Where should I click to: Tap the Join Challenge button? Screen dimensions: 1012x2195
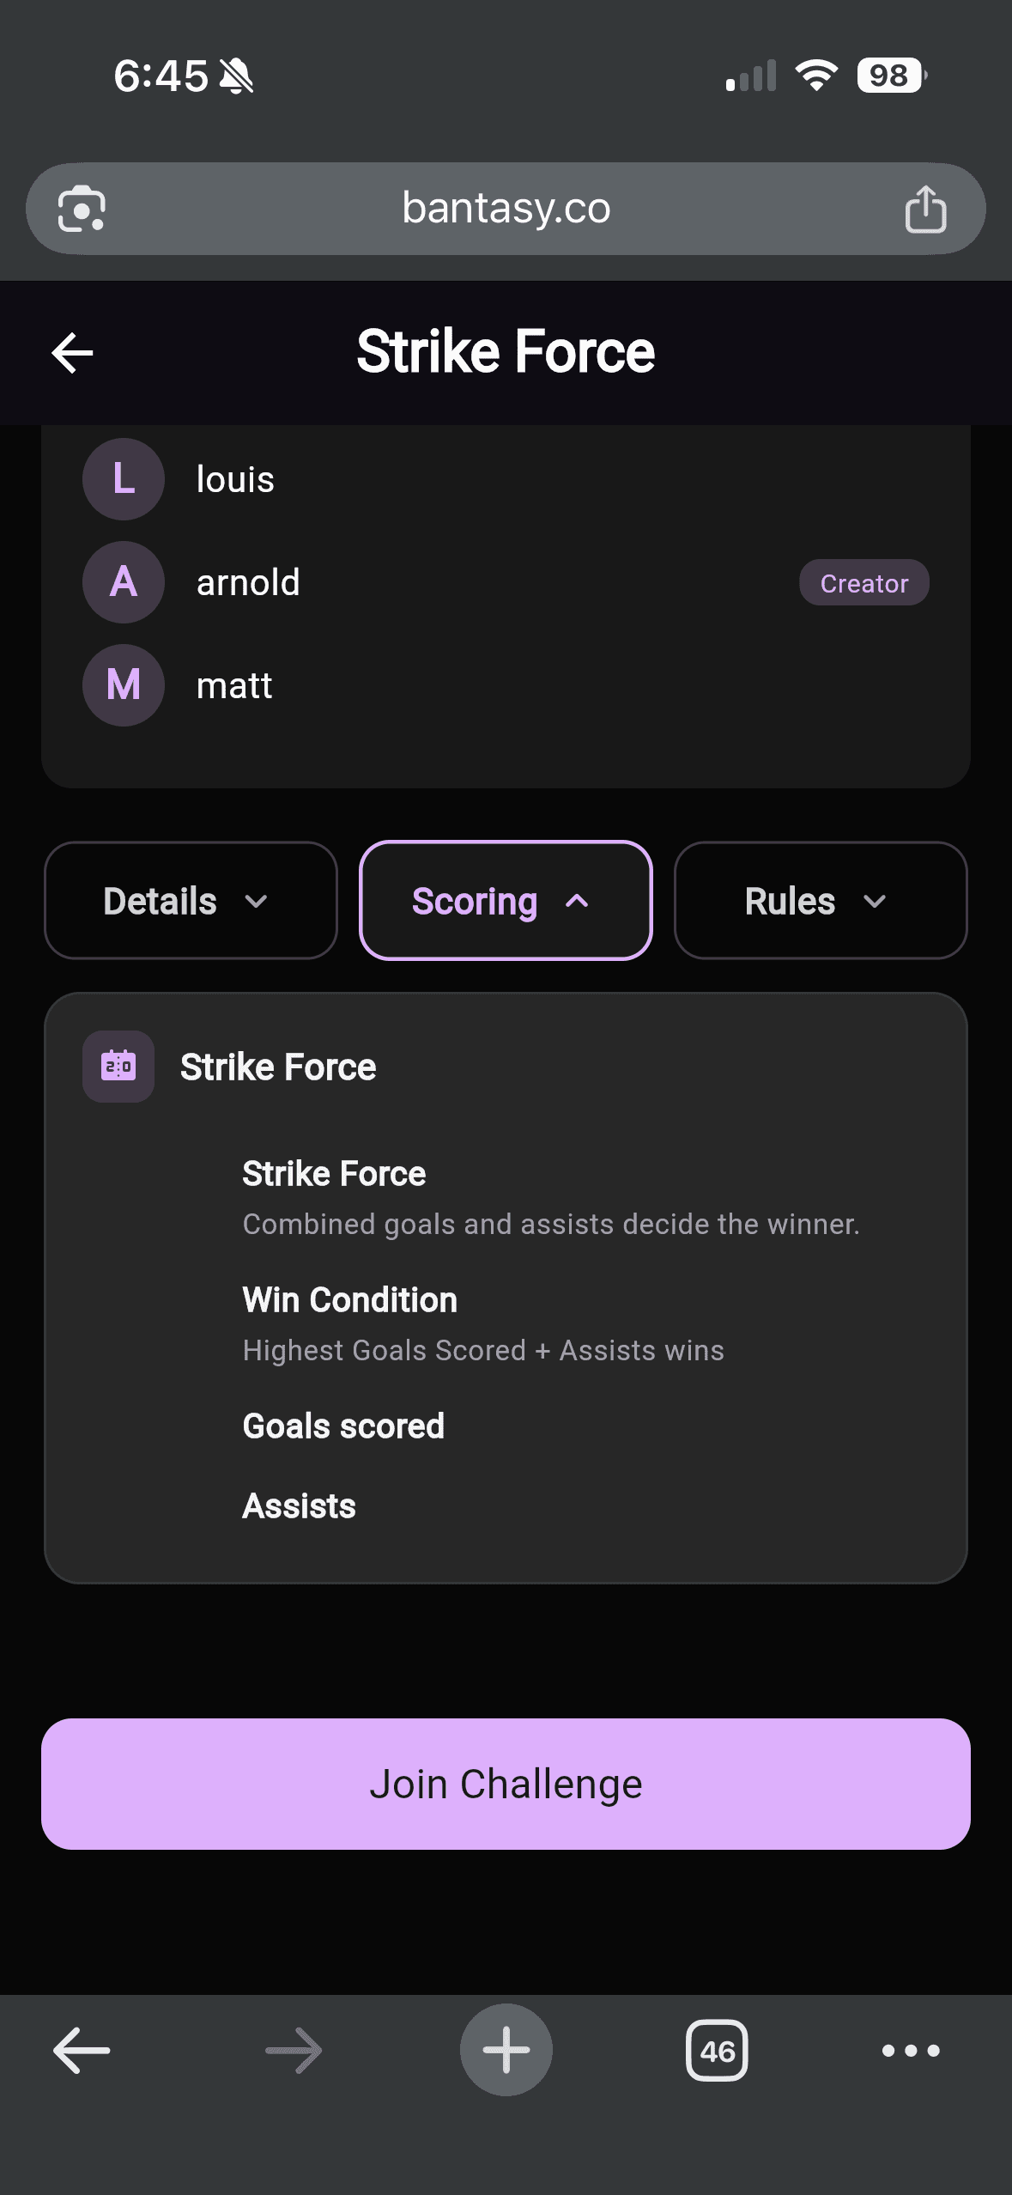point(506,1783)
